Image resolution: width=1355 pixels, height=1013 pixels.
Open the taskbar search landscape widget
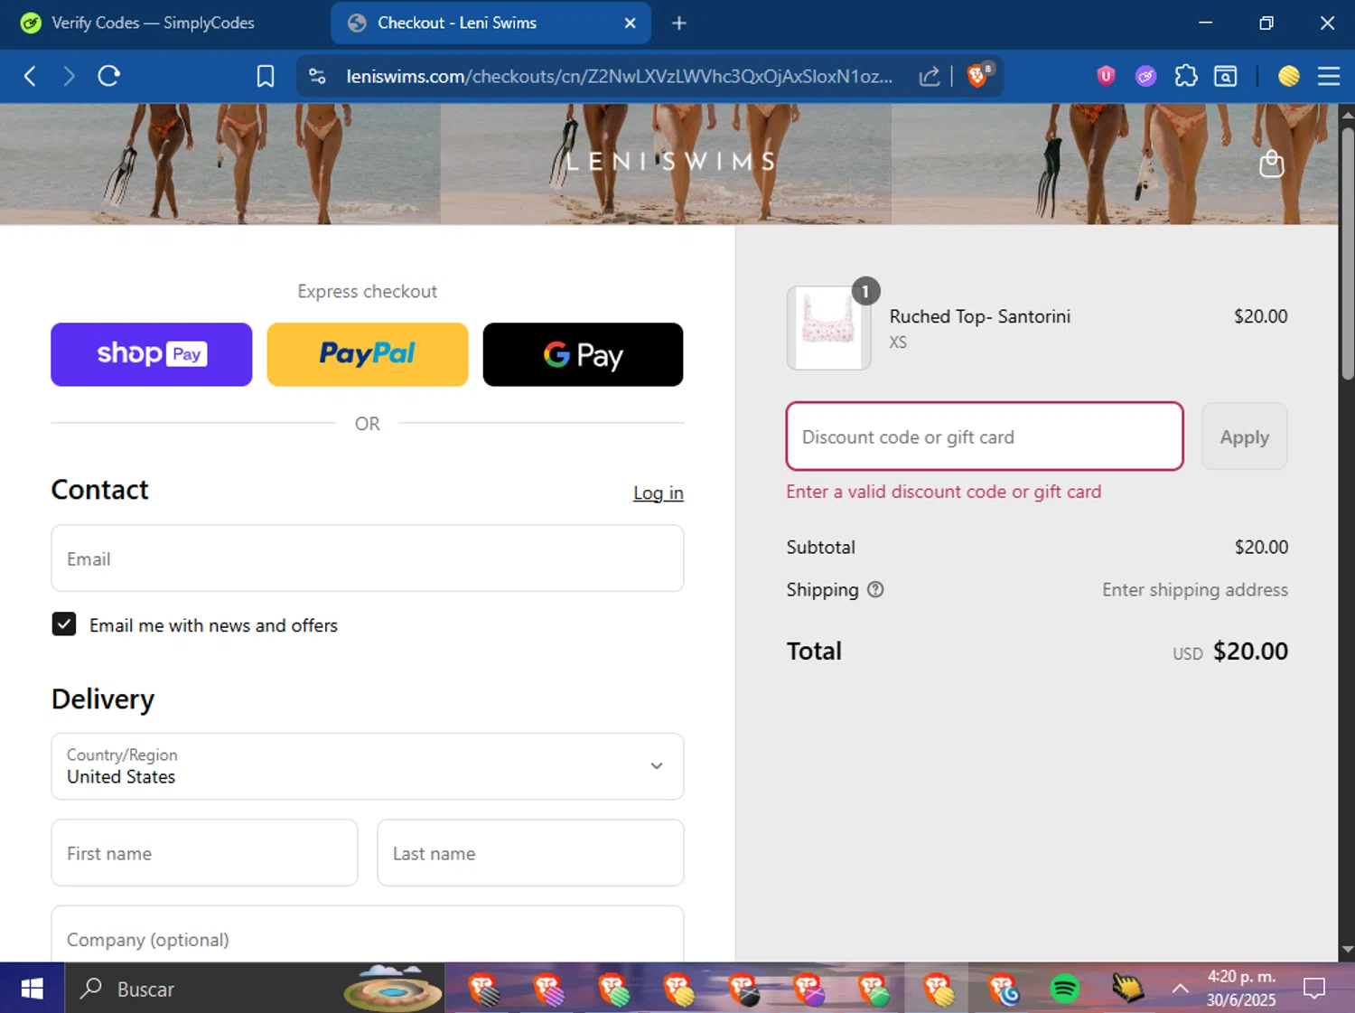point(393,988)
